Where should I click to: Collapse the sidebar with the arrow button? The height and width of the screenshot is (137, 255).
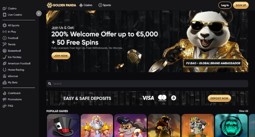[x=39, y=13]
